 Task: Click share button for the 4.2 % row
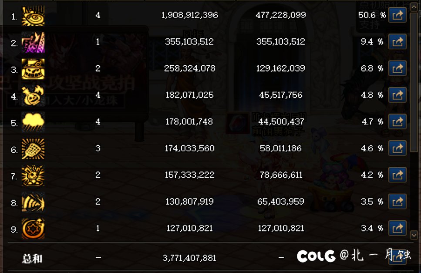coord(397,175)
